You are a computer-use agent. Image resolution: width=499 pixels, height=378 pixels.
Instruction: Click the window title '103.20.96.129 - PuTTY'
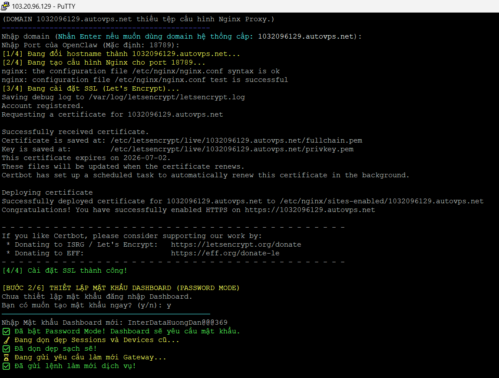[43, 7]
